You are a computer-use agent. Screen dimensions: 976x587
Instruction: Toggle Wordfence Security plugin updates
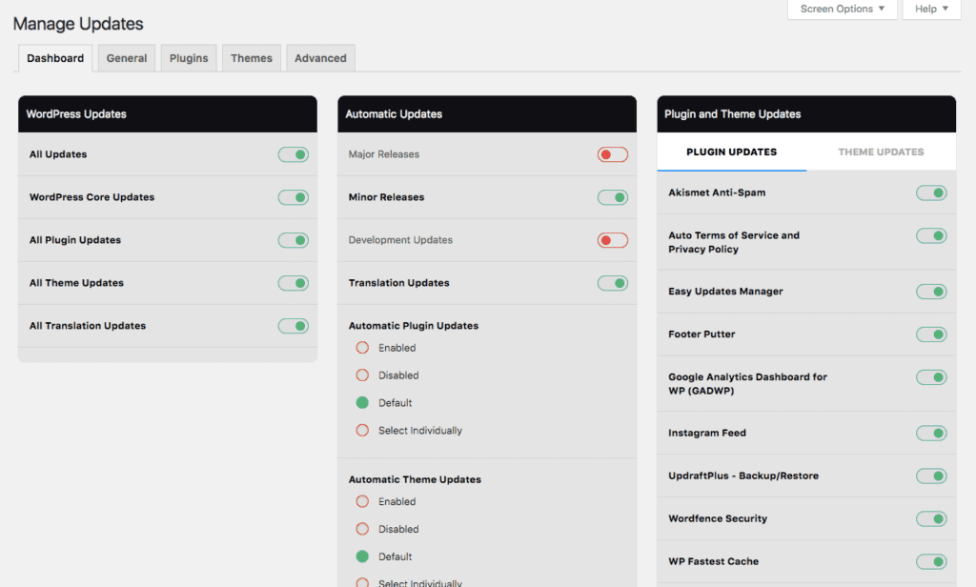point(931,518)
